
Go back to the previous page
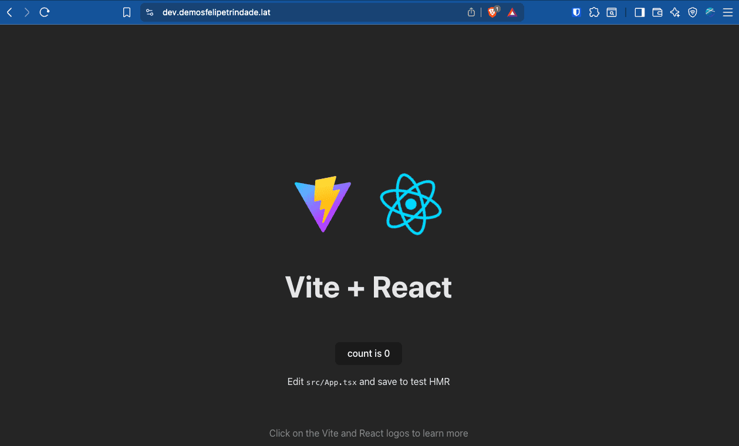click(9, 12)
